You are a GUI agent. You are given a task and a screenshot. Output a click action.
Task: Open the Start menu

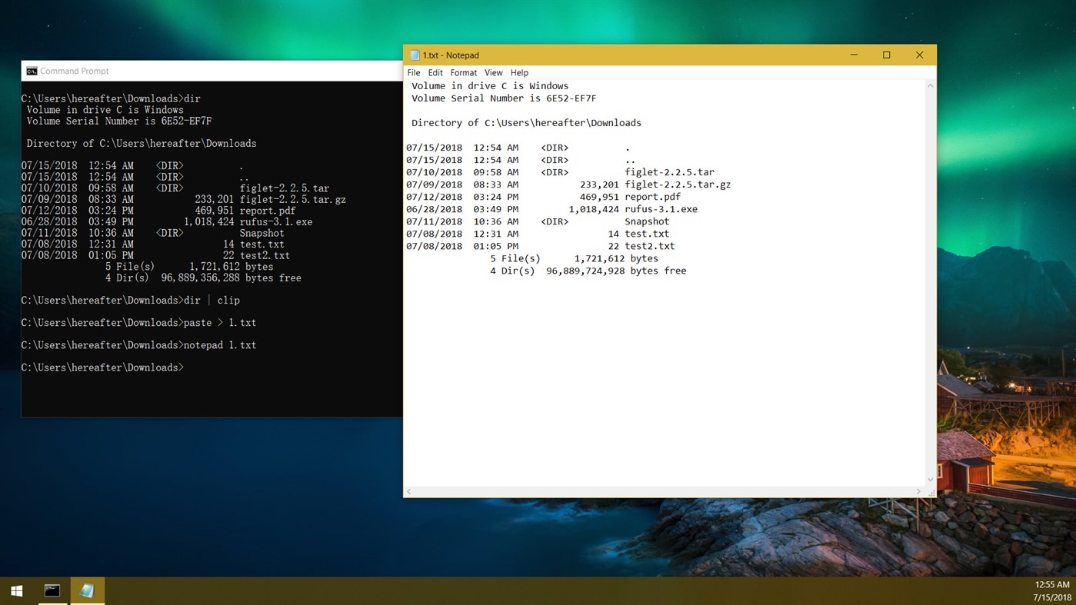point(15,590)
